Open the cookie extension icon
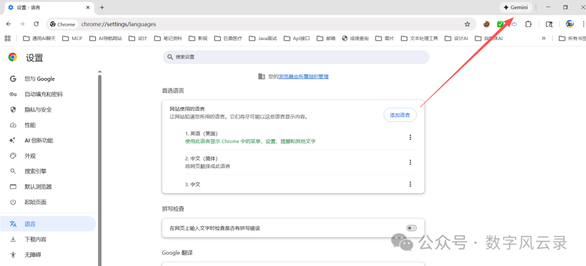This screenshot has width=586, height=266. [x=486, y=24]
